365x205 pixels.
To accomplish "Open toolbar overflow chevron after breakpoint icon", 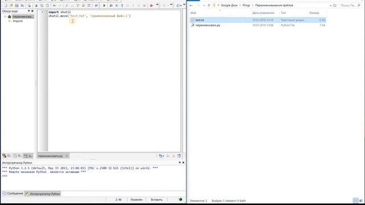I will (157, 5).
